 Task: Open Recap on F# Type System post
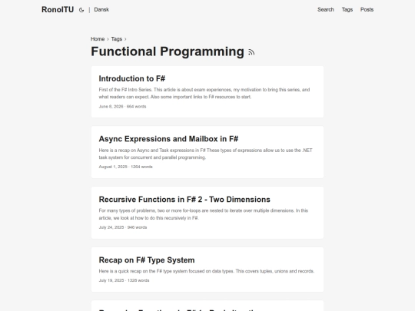pyautogui.click(x=207, y=270)
